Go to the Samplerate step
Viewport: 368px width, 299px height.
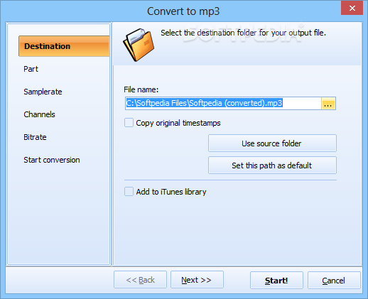(x=43, y=92)
